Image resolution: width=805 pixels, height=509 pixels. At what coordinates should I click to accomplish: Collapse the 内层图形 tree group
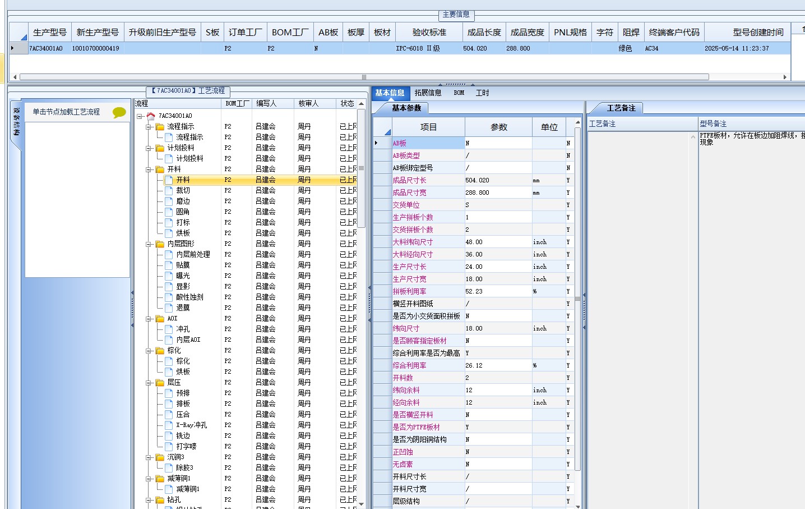pos(149,244)
